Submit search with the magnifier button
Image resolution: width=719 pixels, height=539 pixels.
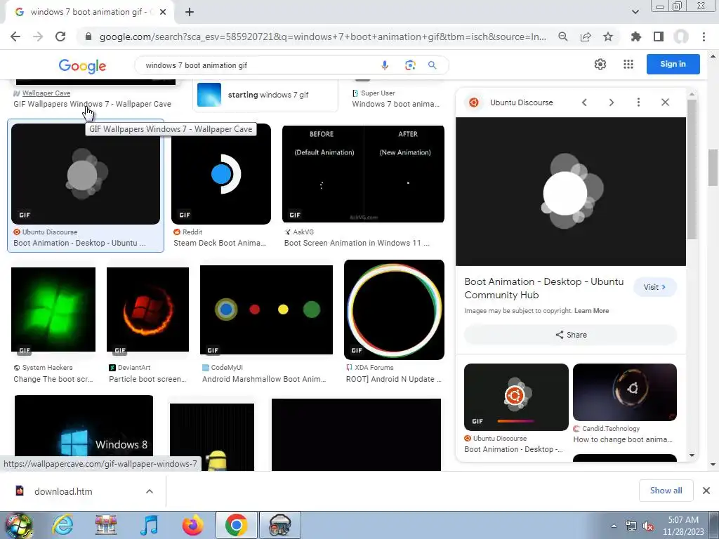[432, 65]
